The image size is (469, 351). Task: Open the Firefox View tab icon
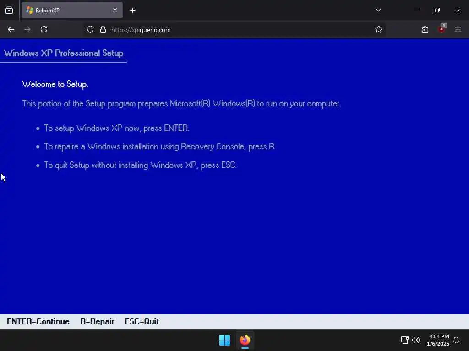pyautogui.click(x=9, y=10)
